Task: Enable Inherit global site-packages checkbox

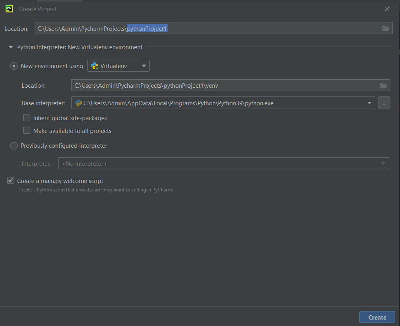Action: click(x=26, y=118)
